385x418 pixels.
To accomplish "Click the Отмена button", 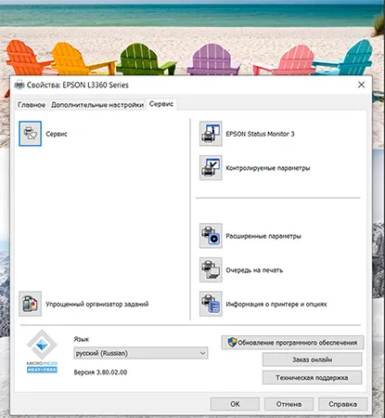I will click(289, 404).
